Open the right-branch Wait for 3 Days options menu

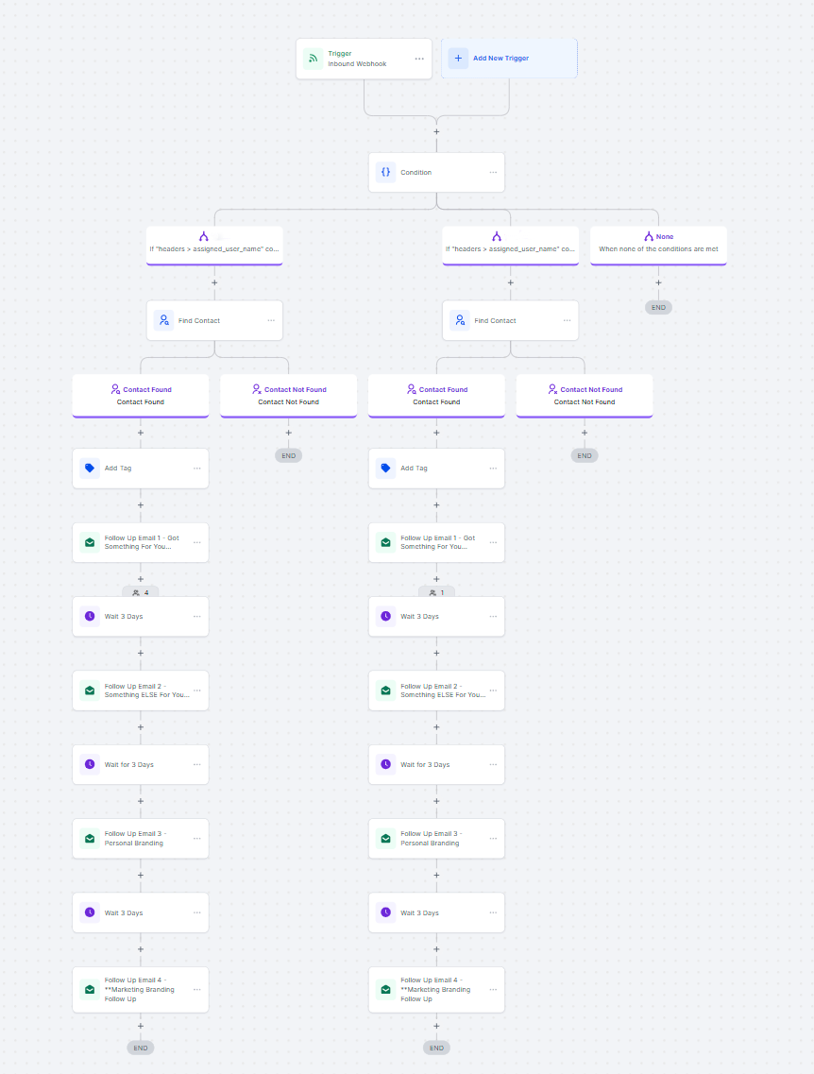click(x=493, y=764)
